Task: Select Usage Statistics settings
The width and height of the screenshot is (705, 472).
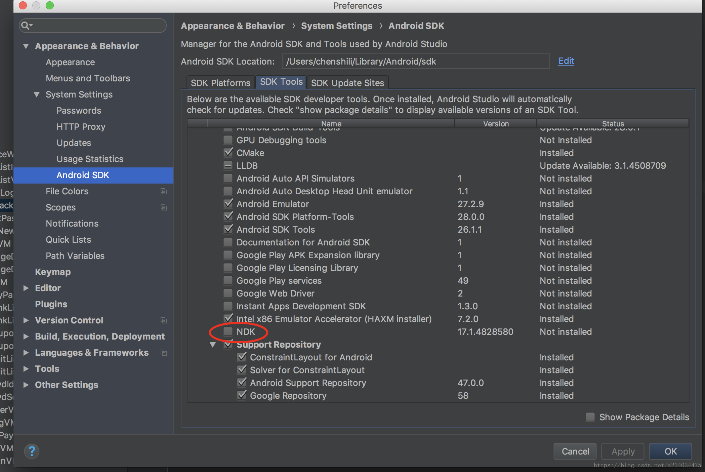Action: (x=90, y=159)
